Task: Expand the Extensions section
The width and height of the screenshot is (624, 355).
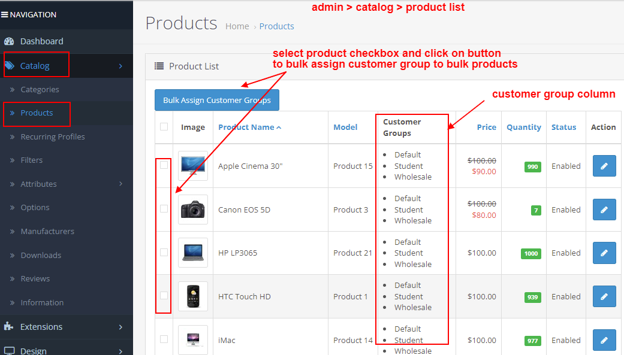Action: (x=120, y=327)
